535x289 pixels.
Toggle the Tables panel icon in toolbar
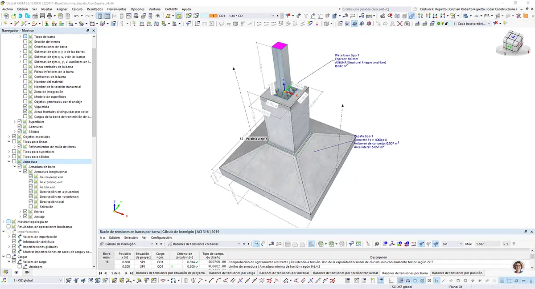tap(107, 16)
